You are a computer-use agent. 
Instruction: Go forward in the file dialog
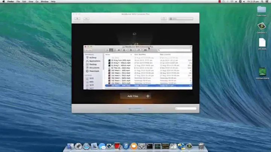90,50
